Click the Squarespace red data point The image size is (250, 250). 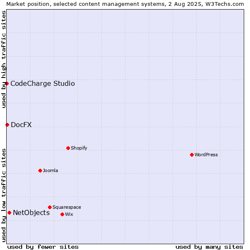coord(50,207)
